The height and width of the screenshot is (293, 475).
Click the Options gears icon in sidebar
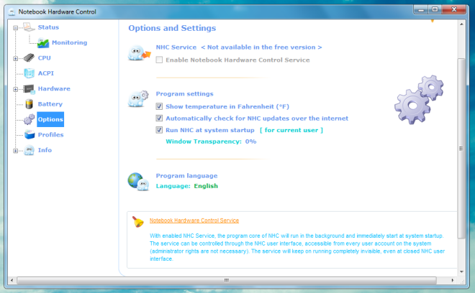click(29, 119)
